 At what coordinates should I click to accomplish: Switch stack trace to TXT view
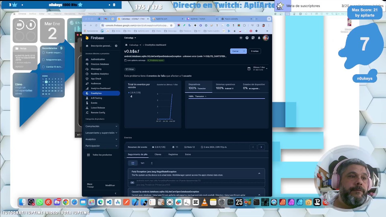(142, 163)
